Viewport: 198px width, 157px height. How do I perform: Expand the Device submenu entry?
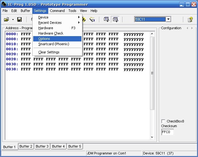coord(57,17)
